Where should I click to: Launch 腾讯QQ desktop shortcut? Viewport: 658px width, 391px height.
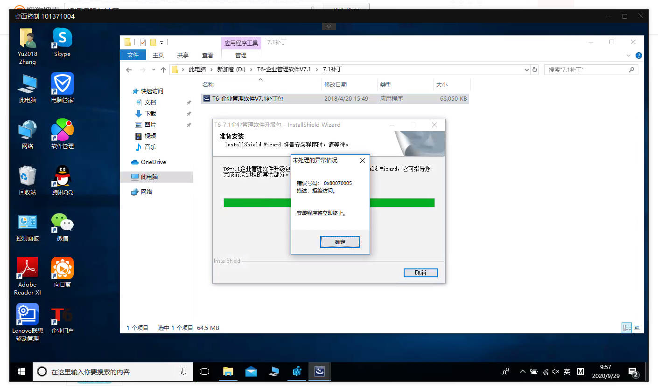tap(62, 180)
